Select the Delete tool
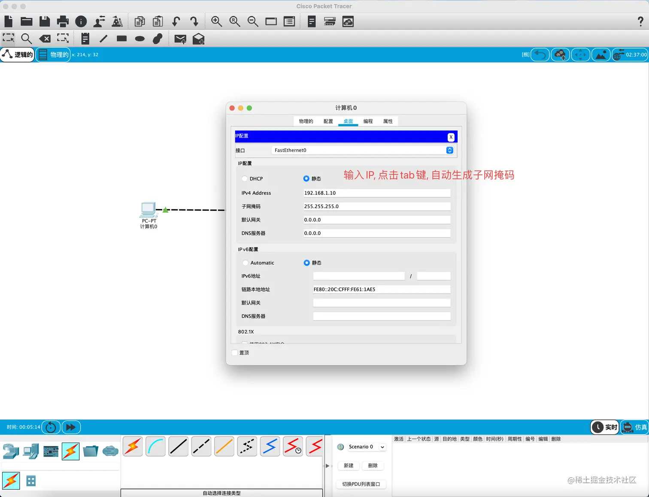649x497 pixels. coord(45,39)
